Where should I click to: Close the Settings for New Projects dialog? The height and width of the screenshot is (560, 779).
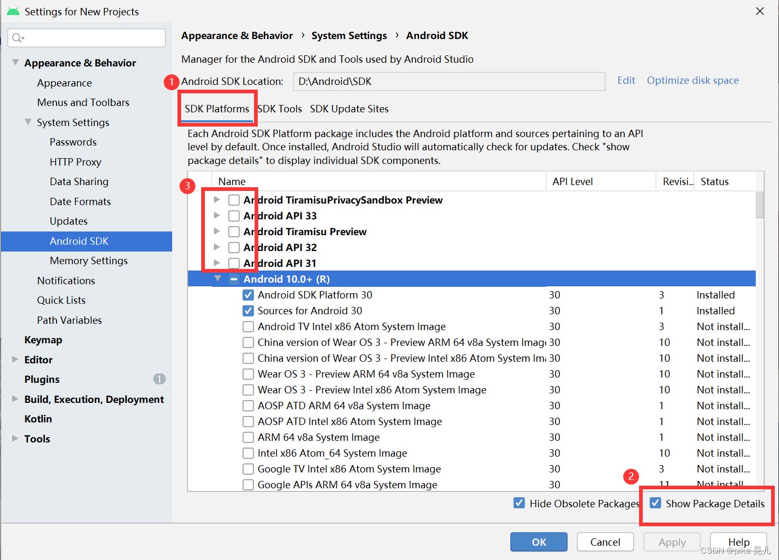pos(760,11)
